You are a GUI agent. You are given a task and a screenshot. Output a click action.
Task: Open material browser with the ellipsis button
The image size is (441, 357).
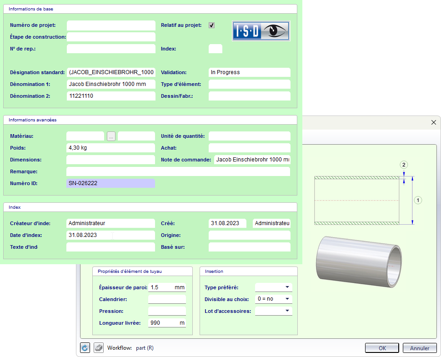coord(111,136)
